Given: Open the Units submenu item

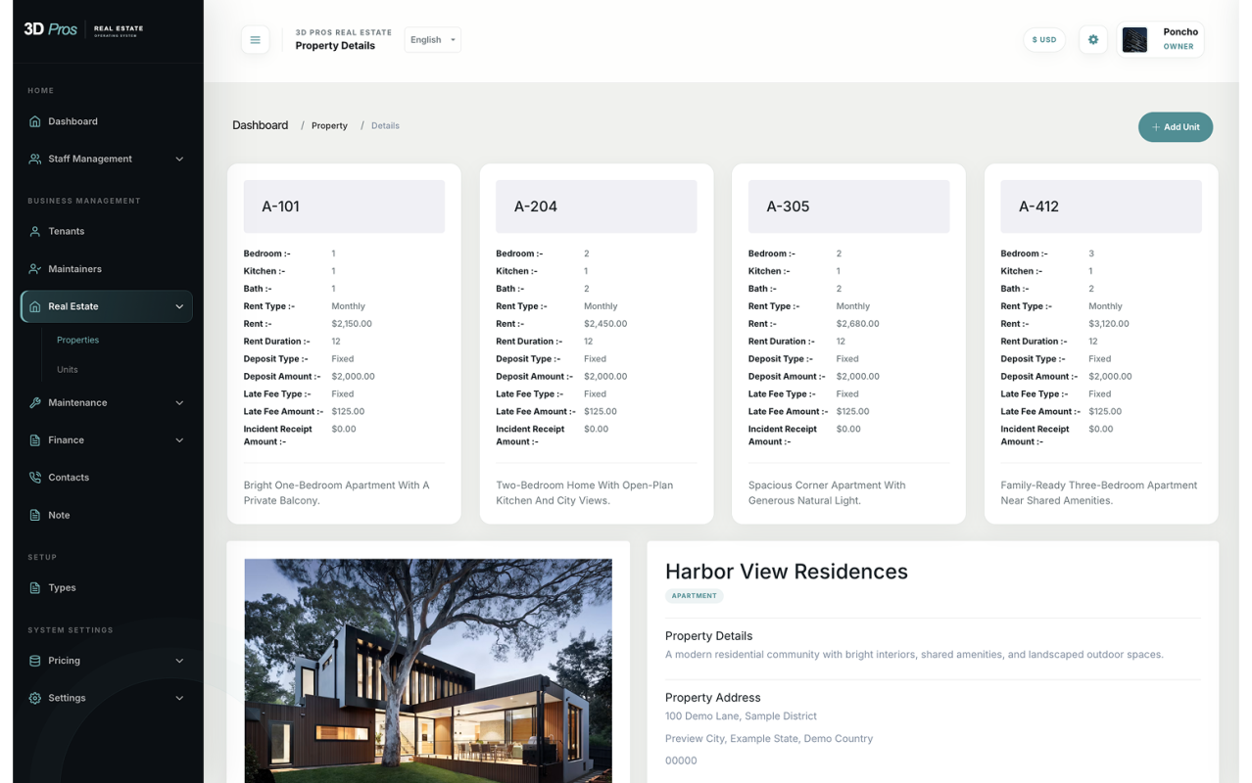Looking at the screenshot, I should (x=67, y=369).
